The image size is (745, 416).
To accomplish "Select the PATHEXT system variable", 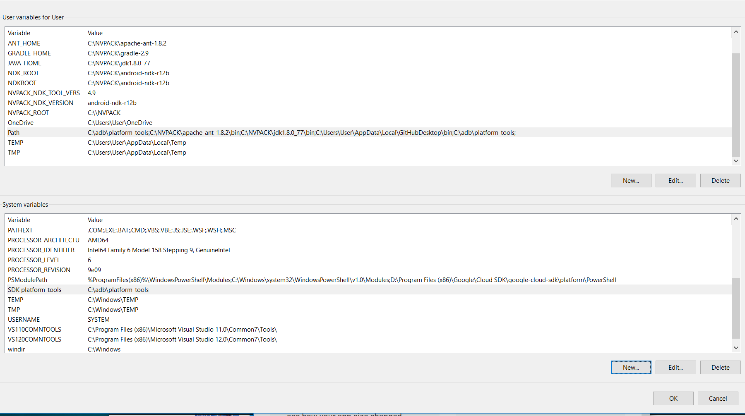I will click(166, 230).
